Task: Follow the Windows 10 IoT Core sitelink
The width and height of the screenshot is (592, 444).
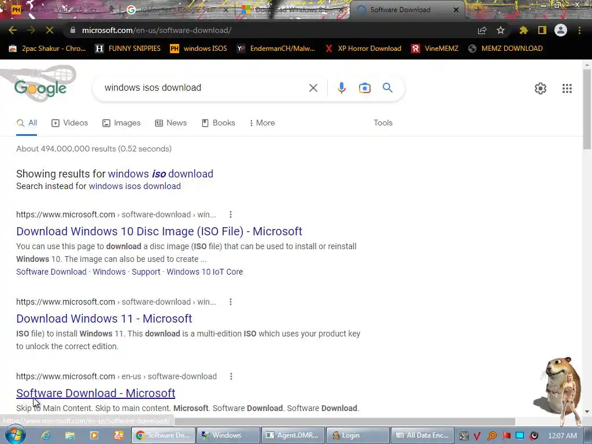Action: click(x=205, y=272)
